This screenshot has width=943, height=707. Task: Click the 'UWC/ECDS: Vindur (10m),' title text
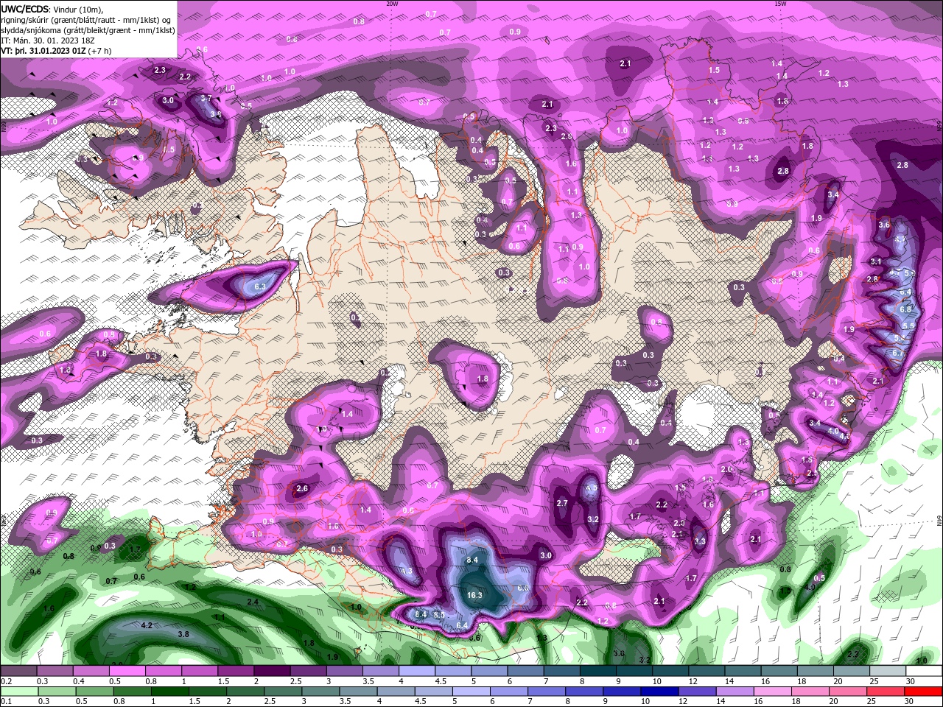pyautogui.click(x=52, y=9)
